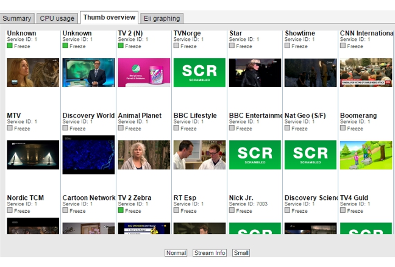Check Freeze for Nick Jr.
395x267 pixels.
coord(232,210)
